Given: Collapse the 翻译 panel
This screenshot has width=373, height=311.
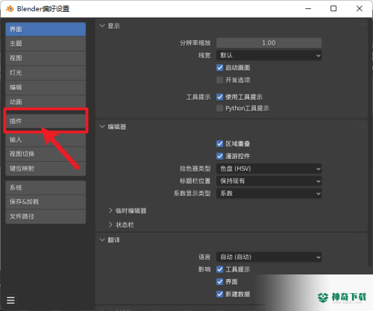Looking at the screenshot, I should [102, 240].
